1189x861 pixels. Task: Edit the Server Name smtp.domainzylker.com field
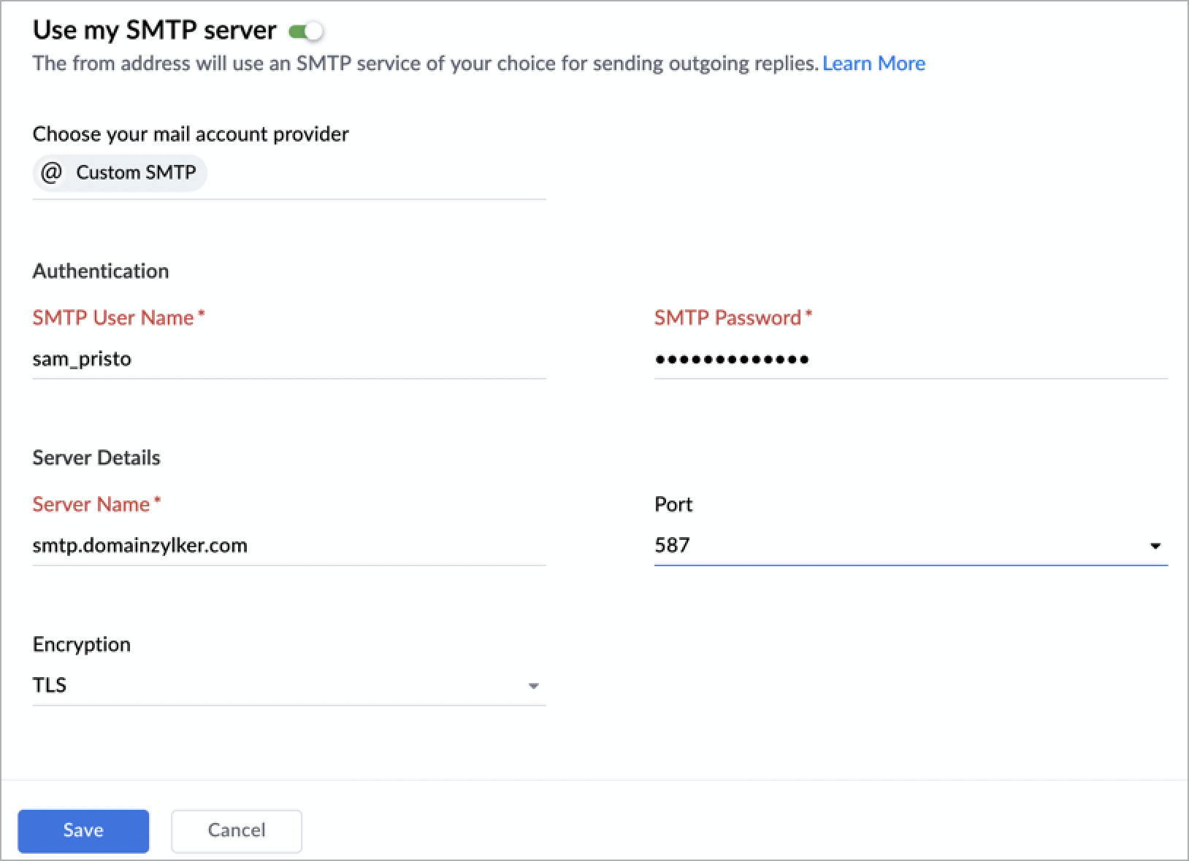point(288,546)
